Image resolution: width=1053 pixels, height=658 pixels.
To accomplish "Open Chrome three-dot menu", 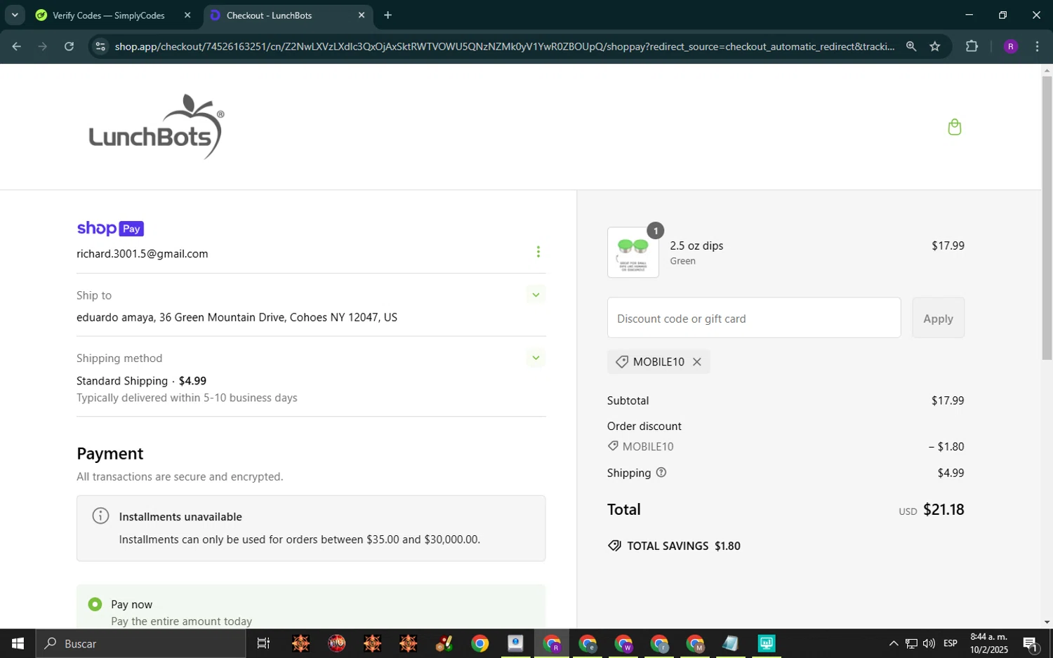I will coord(1037,46).
